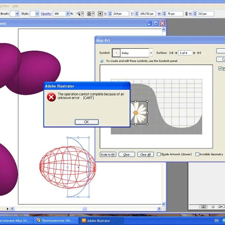Viewport: 225px width, 225px height.
Task: Enable Invisible Geometry checkbox
Action: click(x=197, y=154)
